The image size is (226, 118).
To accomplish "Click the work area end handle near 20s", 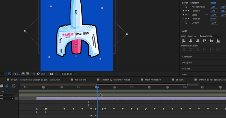I will point(187,85).
